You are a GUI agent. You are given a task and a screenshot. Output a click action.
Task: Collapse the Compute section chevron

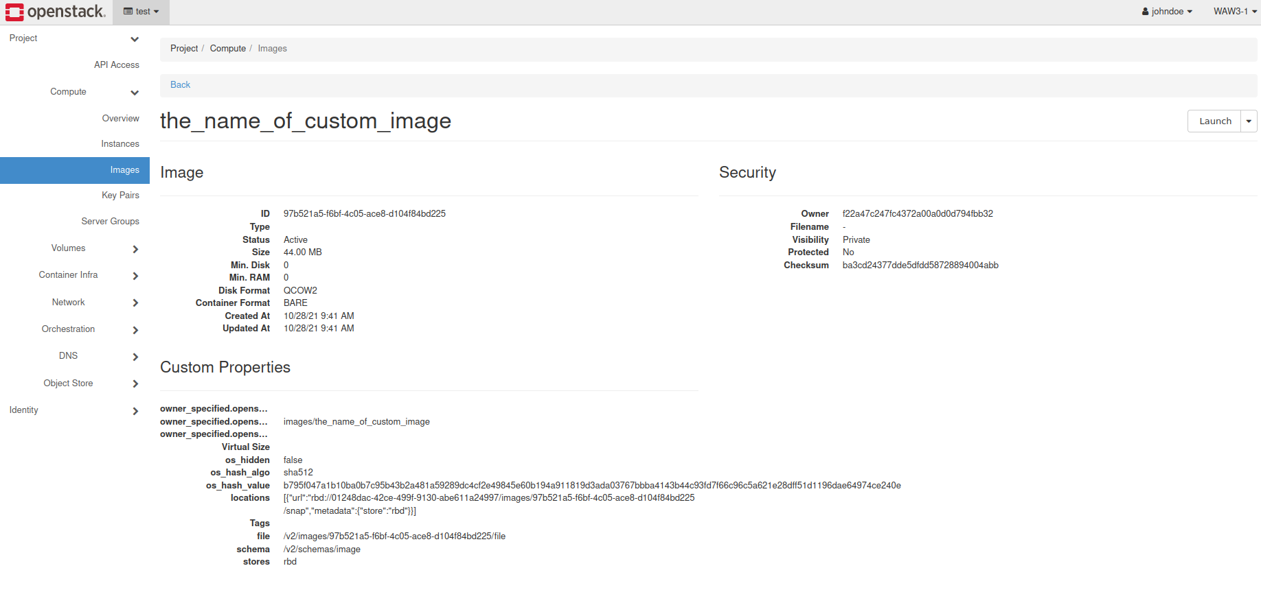pyautogui.click(x=135, y=93)
